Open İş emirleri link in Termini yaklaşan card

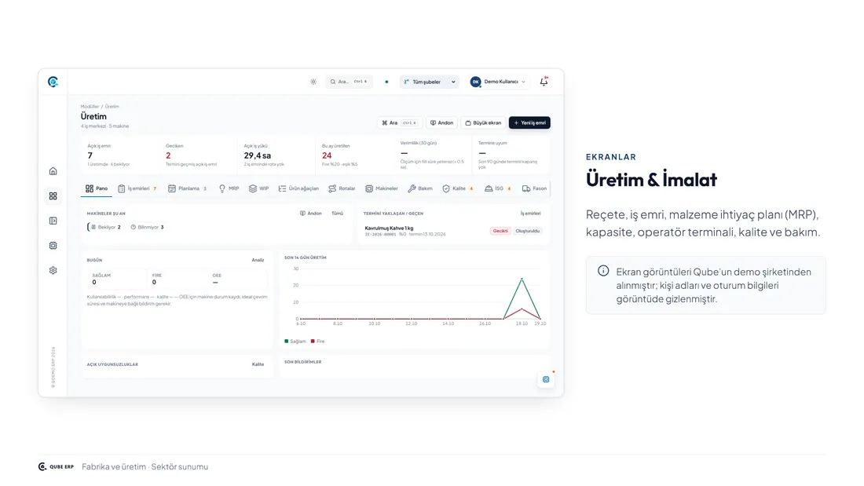click(531, 214)
